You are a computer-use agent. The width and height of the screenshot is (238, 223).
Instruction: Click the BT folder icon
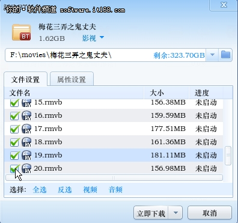tap(22, 32)
